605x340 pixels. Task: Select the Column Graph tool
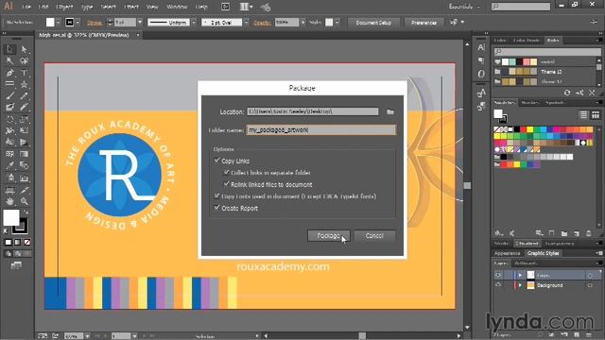tap(24, 178)
